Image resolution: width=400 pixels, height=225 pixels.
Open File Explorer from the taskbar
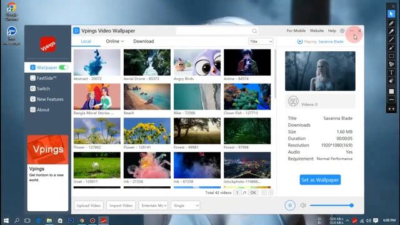tap(49, 221)
